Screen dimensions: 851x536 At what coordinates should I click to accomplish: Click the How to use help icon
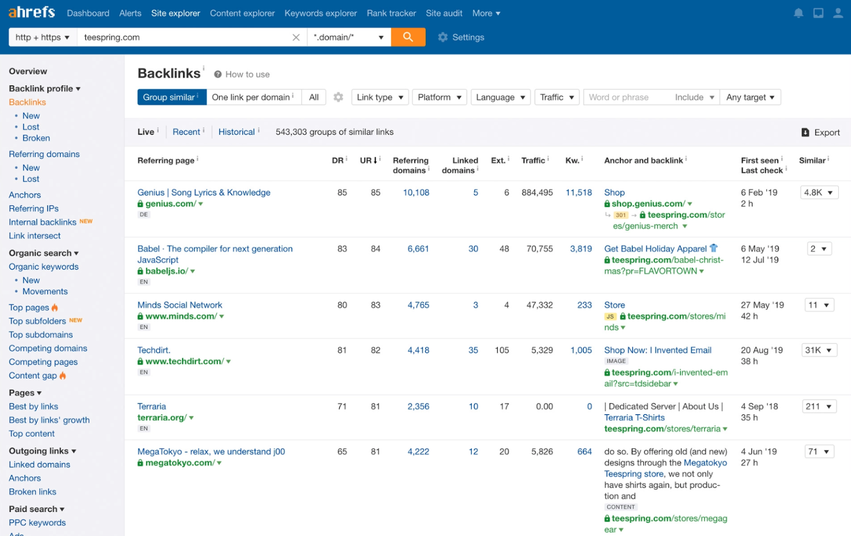click(x=218, y=74)
